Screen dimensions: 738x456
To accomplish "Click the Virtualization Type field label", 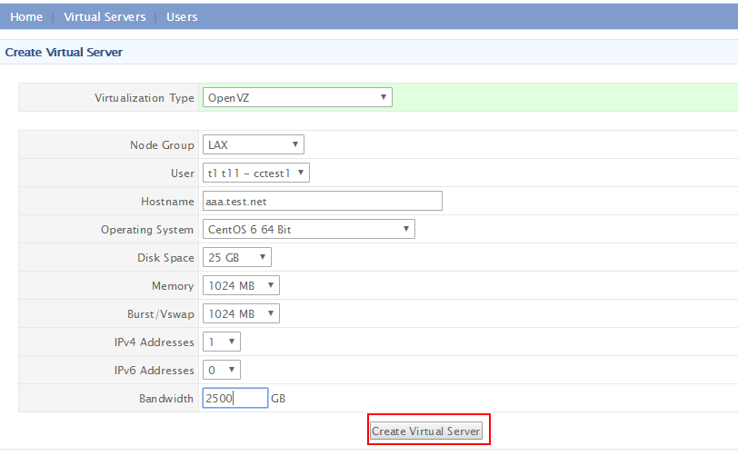I will [x=144, y=98].
